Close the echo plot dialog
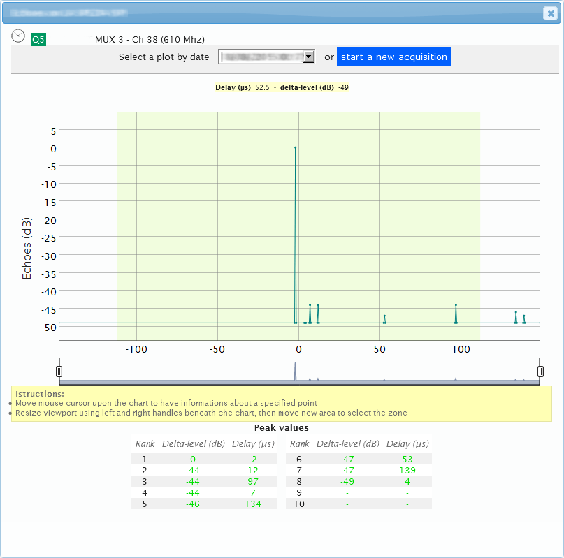The image size is (564, 558). pos(550,14)
